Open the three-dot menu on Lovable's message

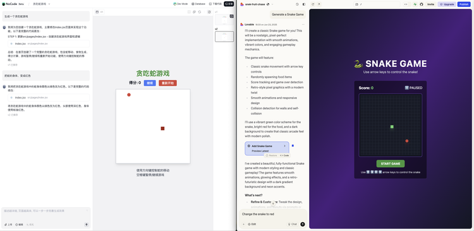[x=303, y=25]
